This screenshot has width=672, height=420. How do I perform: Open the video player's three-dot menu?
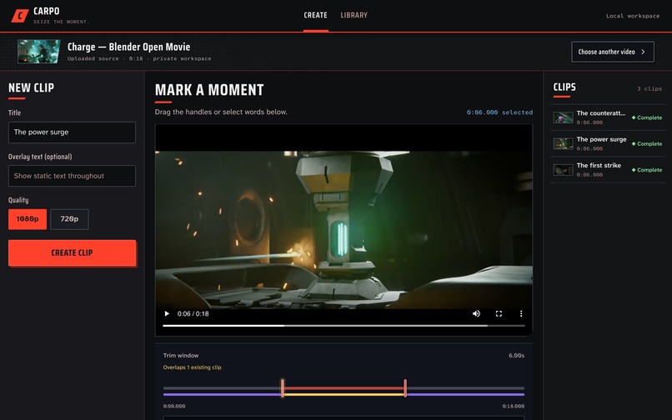point(521,313)
